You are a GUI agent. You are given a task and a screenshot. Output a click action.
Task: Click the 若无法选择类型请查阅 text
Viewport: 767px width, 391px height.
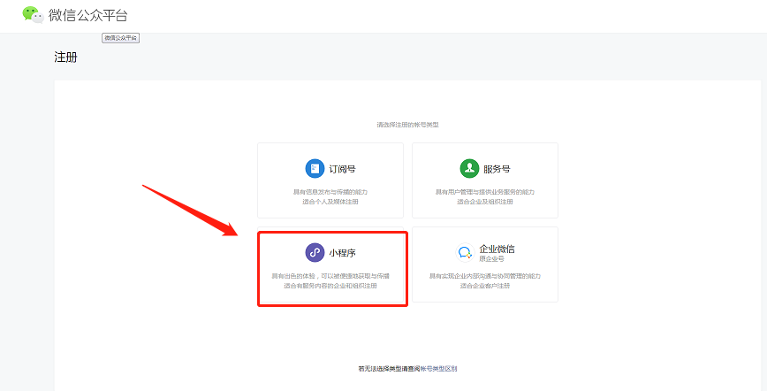[390, 369]
